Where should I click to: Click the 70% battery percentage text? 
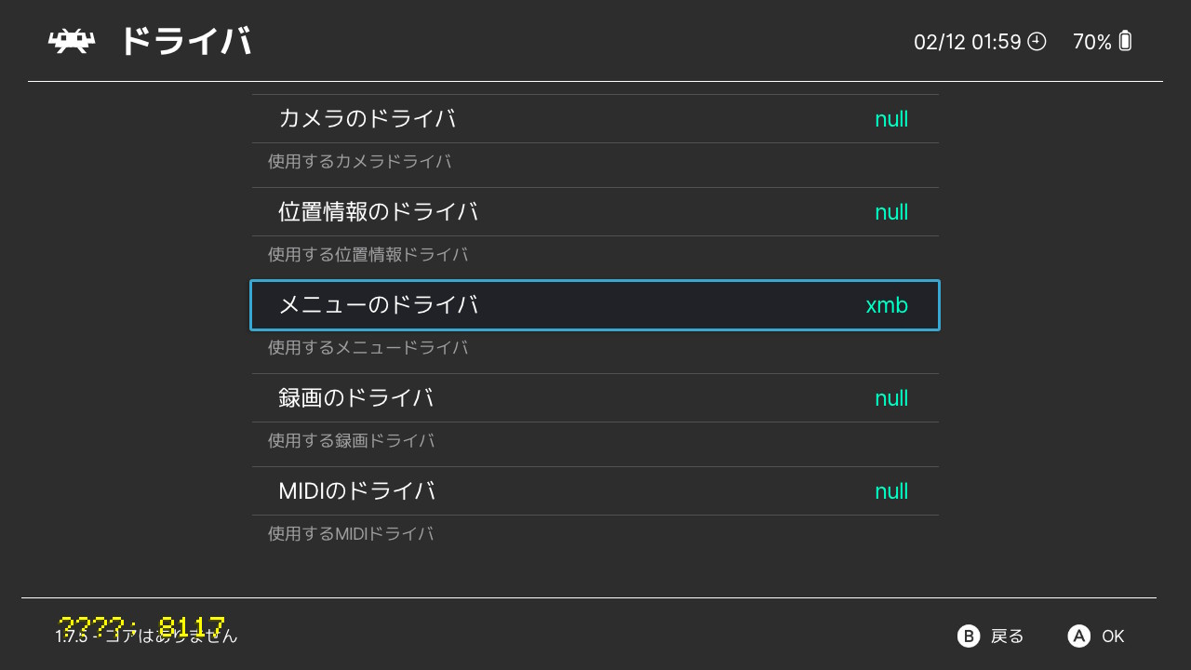tap(1091, 42)
